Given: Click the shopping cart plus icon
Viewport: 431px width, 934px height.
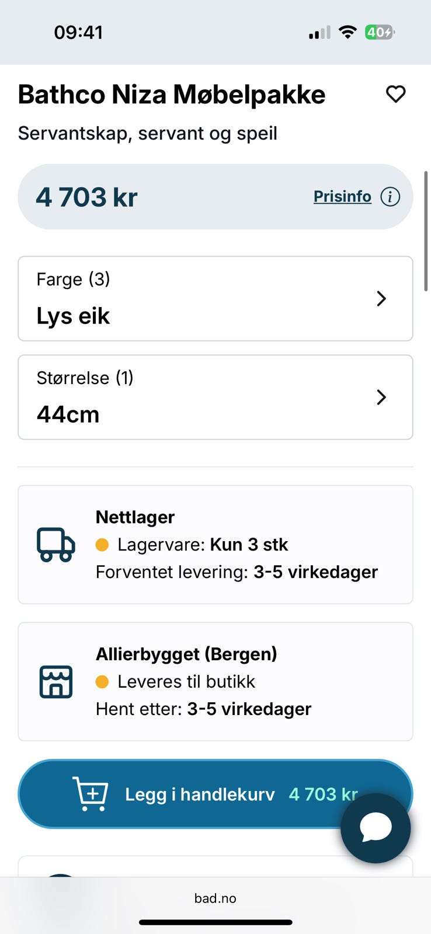Looking at the screenshot, I should pos(91,794).
